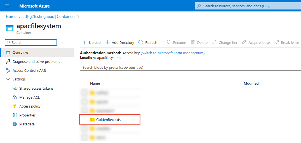This screenshot has height=143, width=301.
Task: Open the GoldenRecords folder
Action: point(109,120)
